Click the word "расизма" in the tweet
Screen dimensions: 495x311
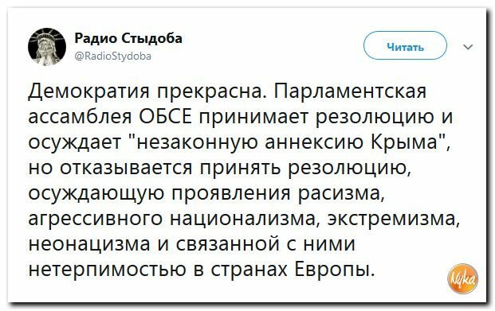pyautogui.click(x=341, y=193)
